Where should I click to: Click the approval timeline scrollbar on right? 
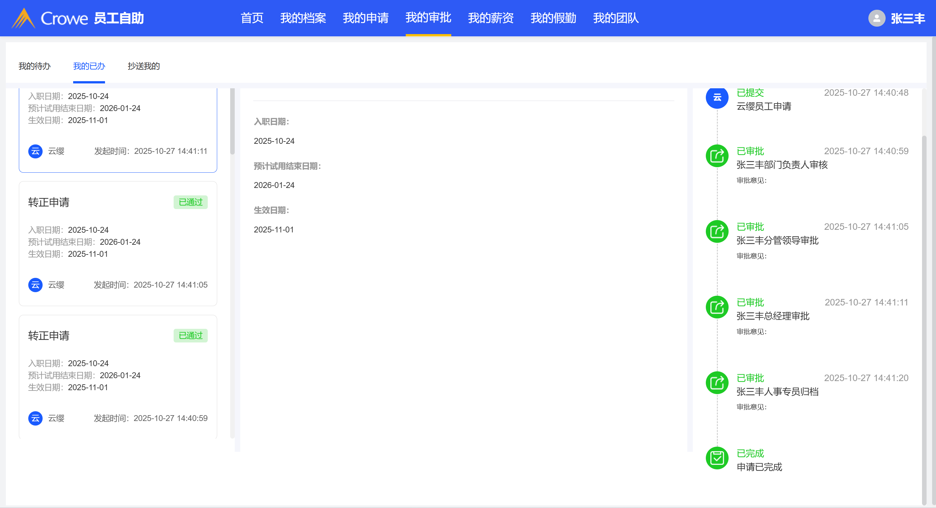[924, 319]
